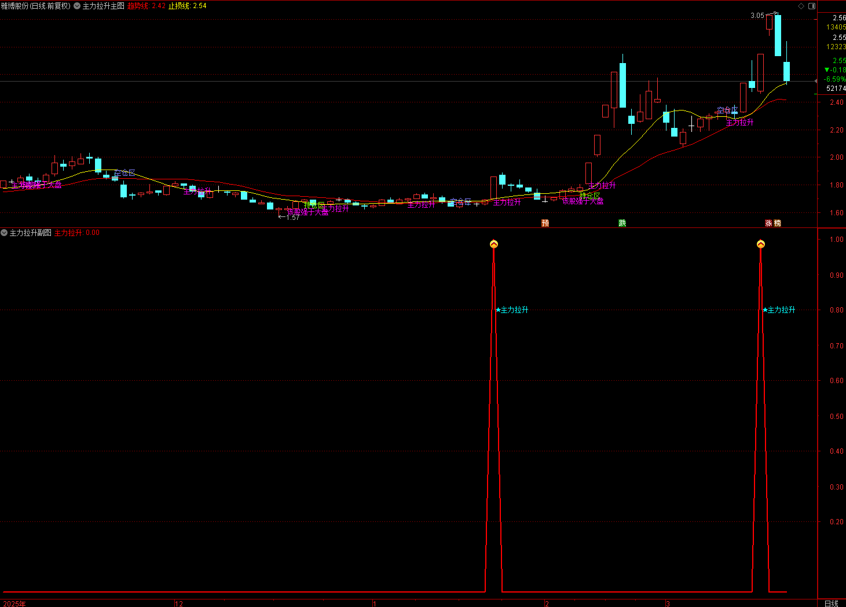Click the 主力拉升主图 indicator name
The image size is (846, 607).
click(x=104, y=6)
